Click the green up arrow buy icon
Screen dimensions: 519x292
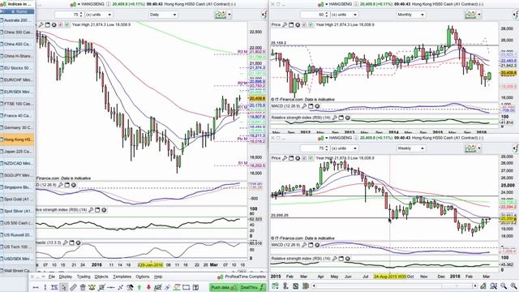139,287
